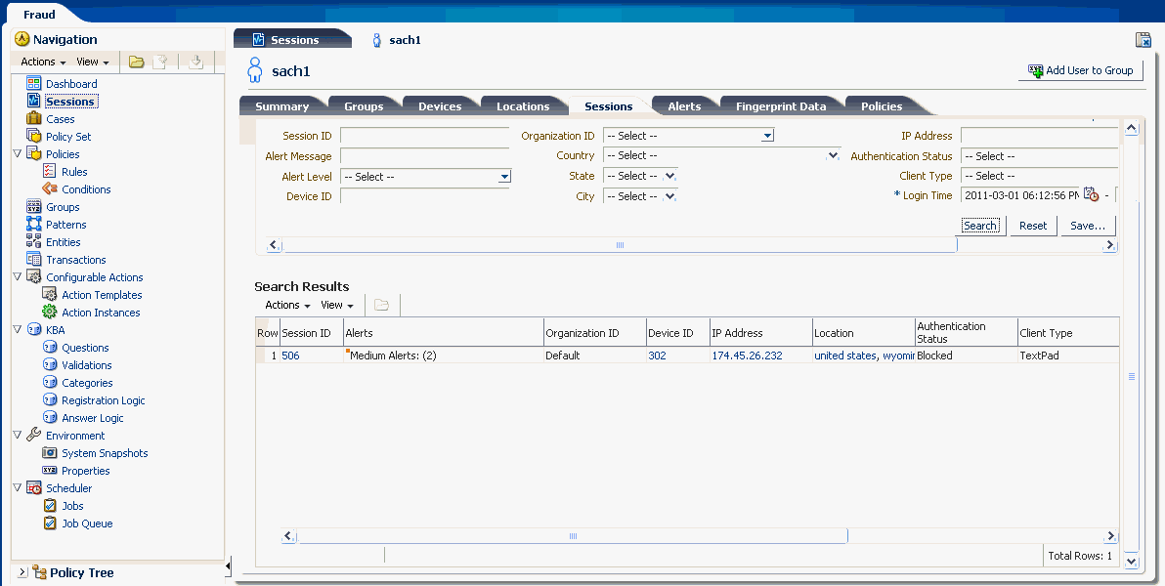Open the State dropdown

tap(669, 176)
